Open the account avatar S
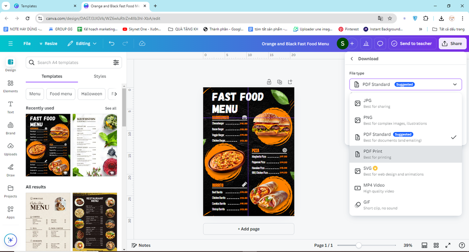Image resolution: width=469 pixels, height=252 pixels. 343,43
